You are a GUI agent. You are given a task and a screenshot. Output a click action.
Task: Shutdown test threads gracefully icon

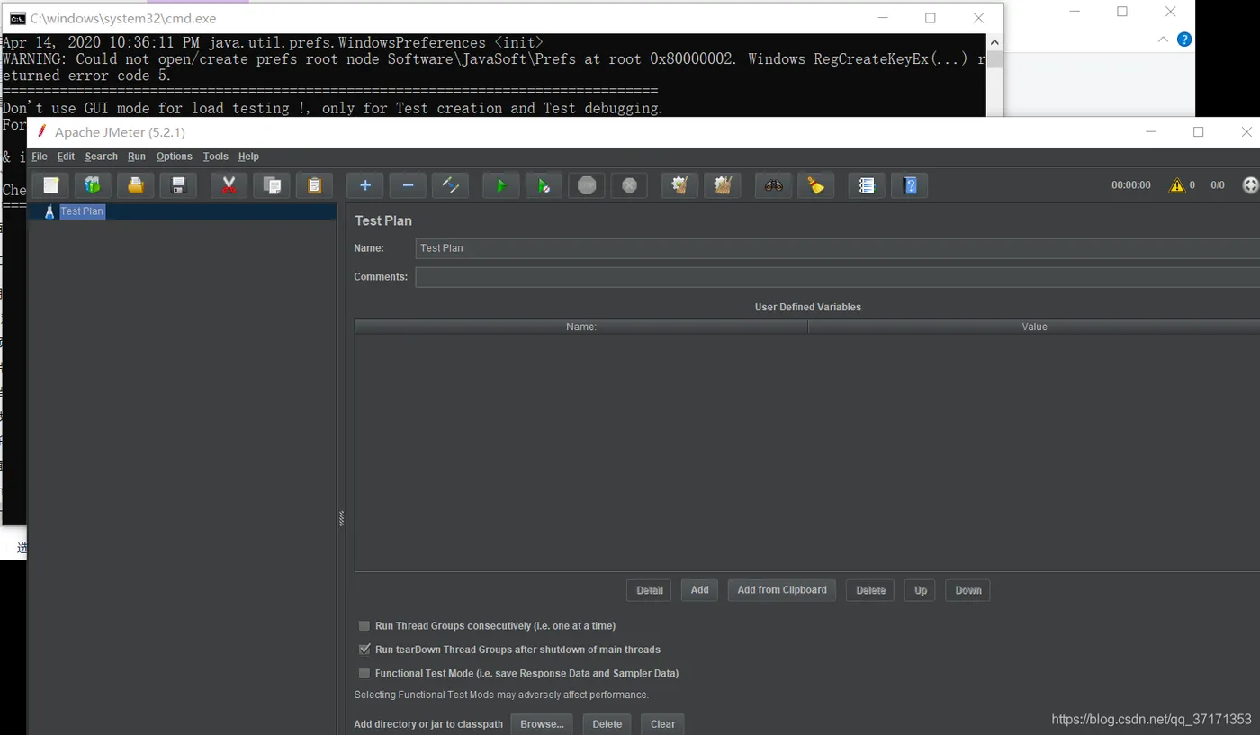pos(629,185)
